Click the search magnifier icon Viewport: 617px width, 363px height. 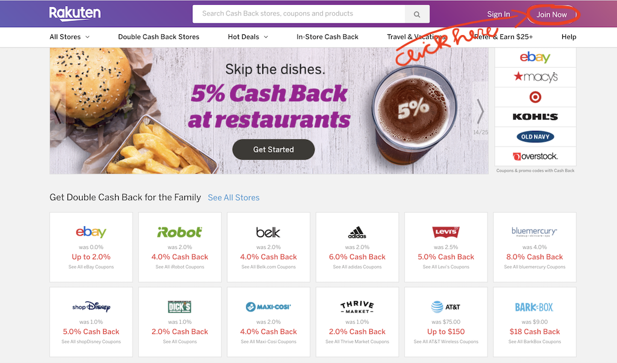pos(417,14)
